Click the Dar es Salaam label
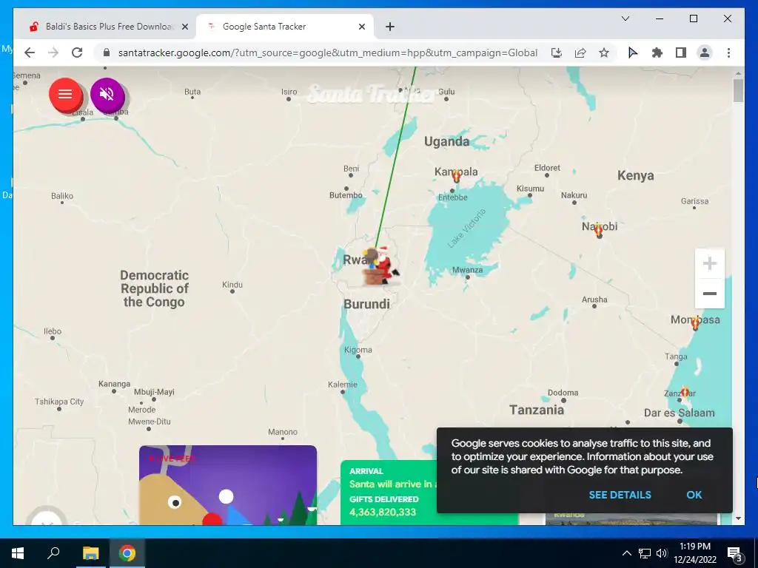Screen dimensions: 758x568 680,413
